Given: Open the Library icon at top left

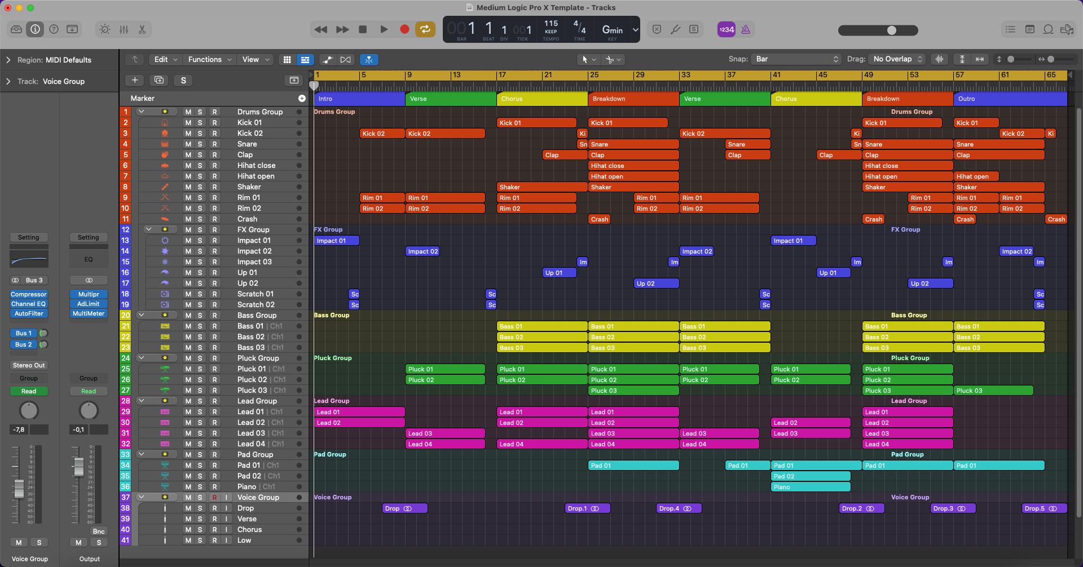Looking at the screenshot, I should (x=16, y=29).
